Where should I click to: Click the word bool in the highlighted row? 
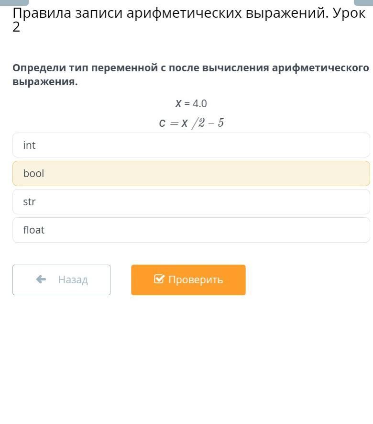click(x=33, y=173)
